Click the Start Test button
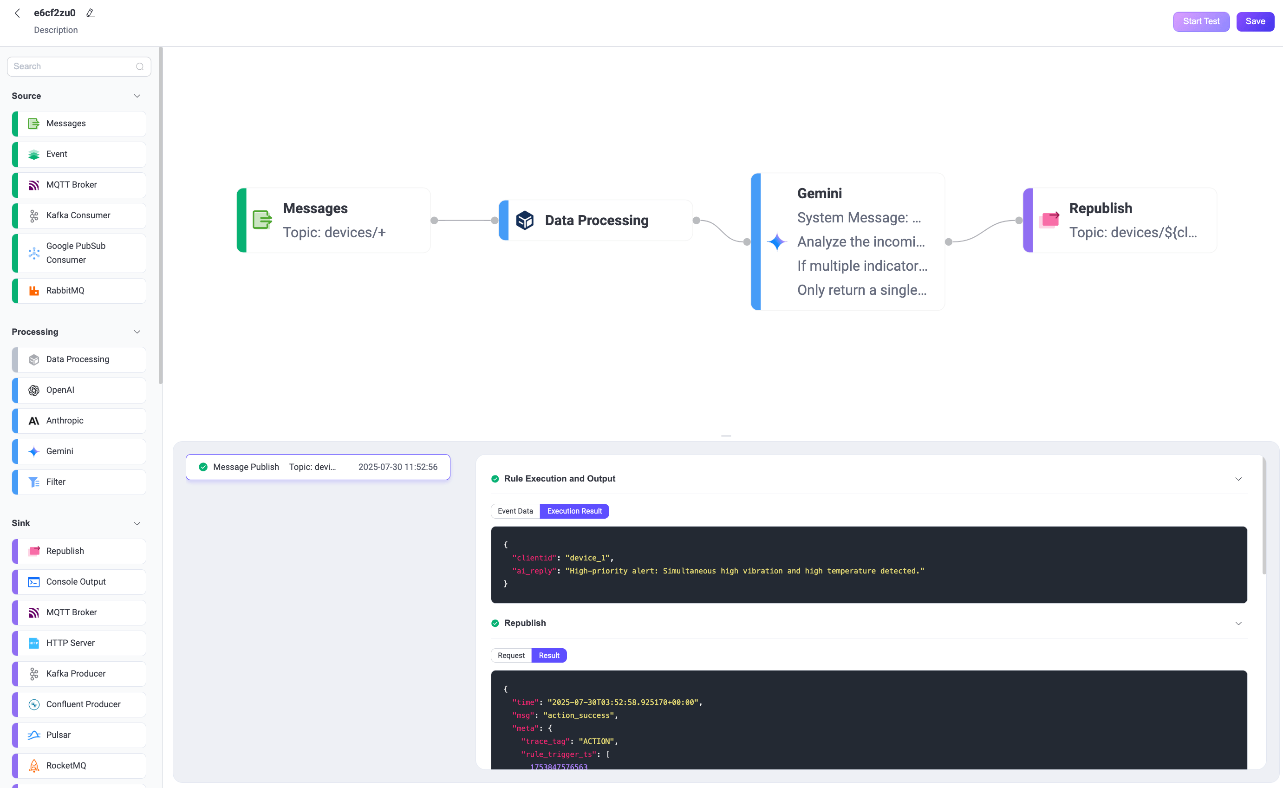Viewport: 1283px width, 788px height. point(1201,21)
